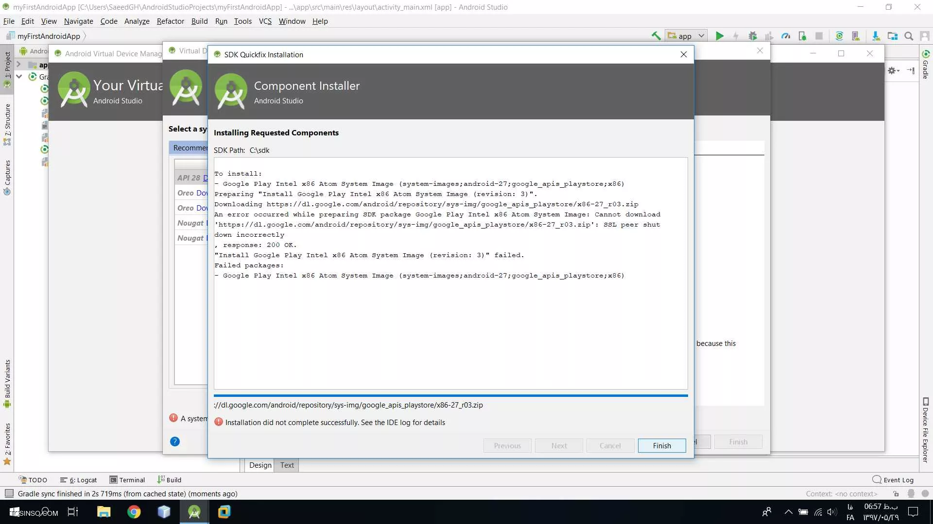Open the Gradle tool window tab

coord(926,64)
